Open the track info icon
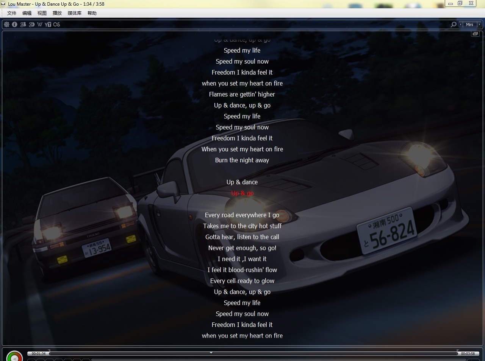 click(x=15, y=24)
